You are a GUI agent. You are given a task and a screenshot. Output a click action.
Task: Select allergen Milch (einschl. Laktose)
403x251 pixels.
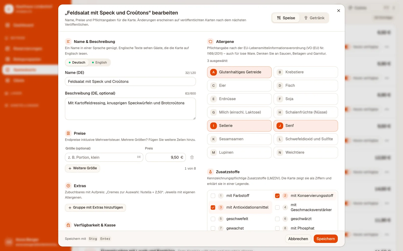(x=239, y=112)
